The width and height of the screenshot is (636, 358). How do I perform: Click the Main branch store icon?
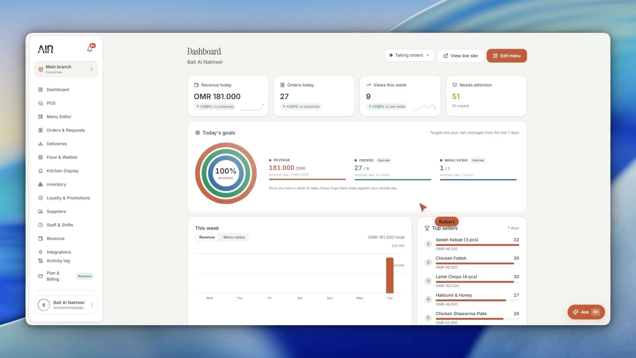coord(41,69)
